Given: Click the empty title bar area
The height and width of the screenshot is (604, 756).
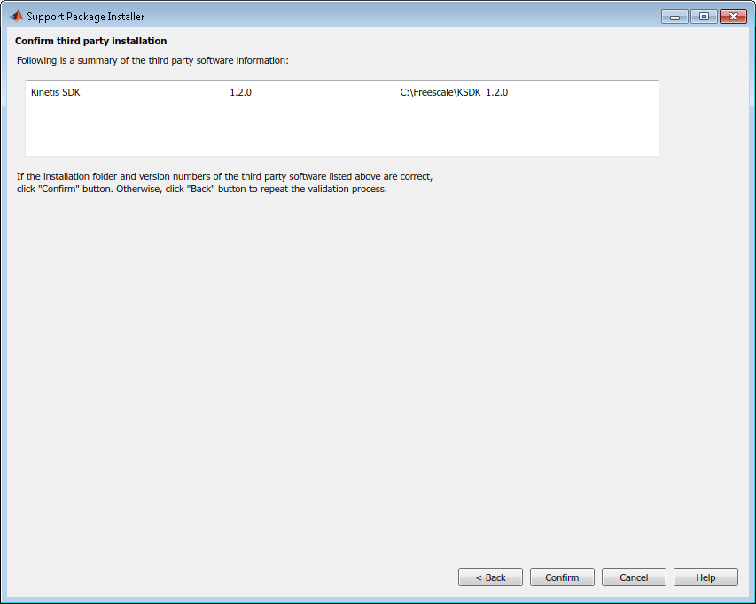Looking at the screenshot, I should (399, 16).
